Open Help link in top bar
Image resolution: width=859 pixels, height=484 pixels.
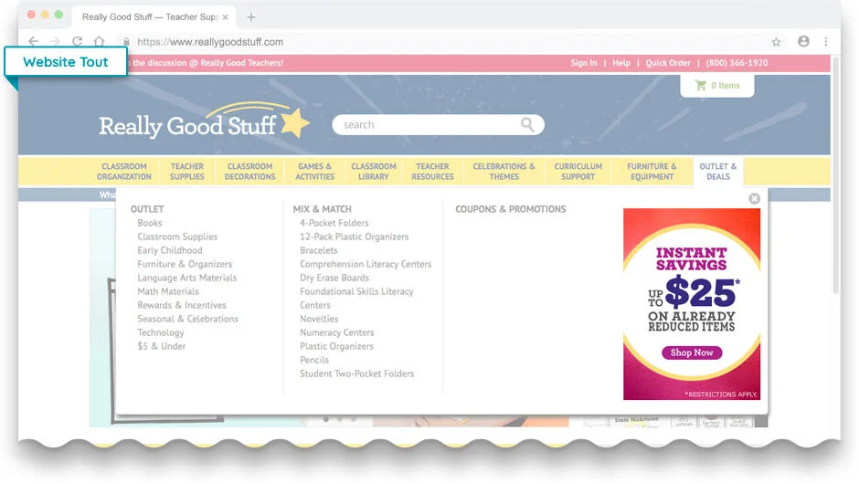click(x=621, y=63)
